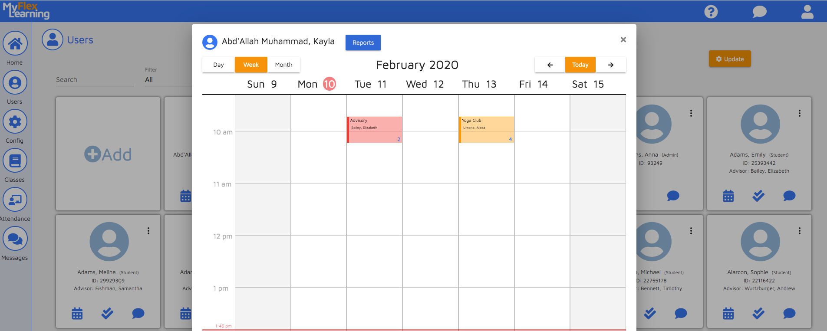Switch calendar to Week view
Image resolution: width=827 pixels, height=331 pixels.
251,65
